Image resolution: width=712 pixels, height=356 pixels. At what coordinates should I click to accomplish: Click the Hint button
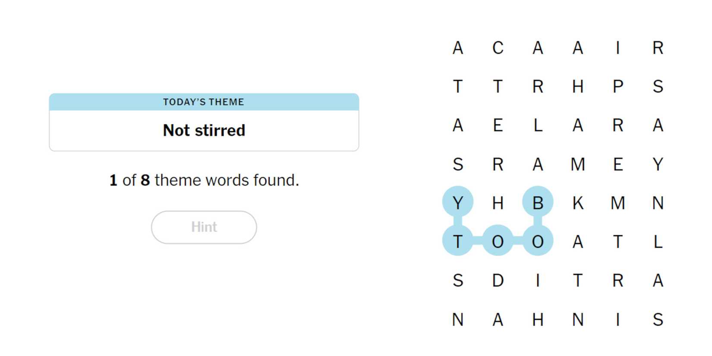[x=204, y=227]
